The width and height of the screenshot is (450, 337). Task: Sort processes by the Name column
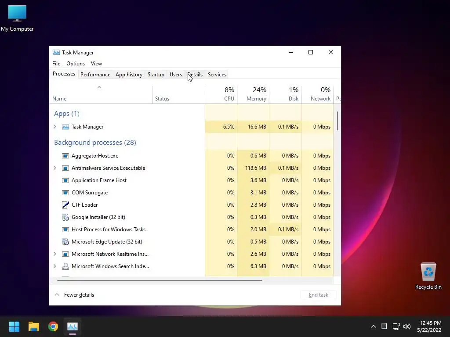(101, 95)
